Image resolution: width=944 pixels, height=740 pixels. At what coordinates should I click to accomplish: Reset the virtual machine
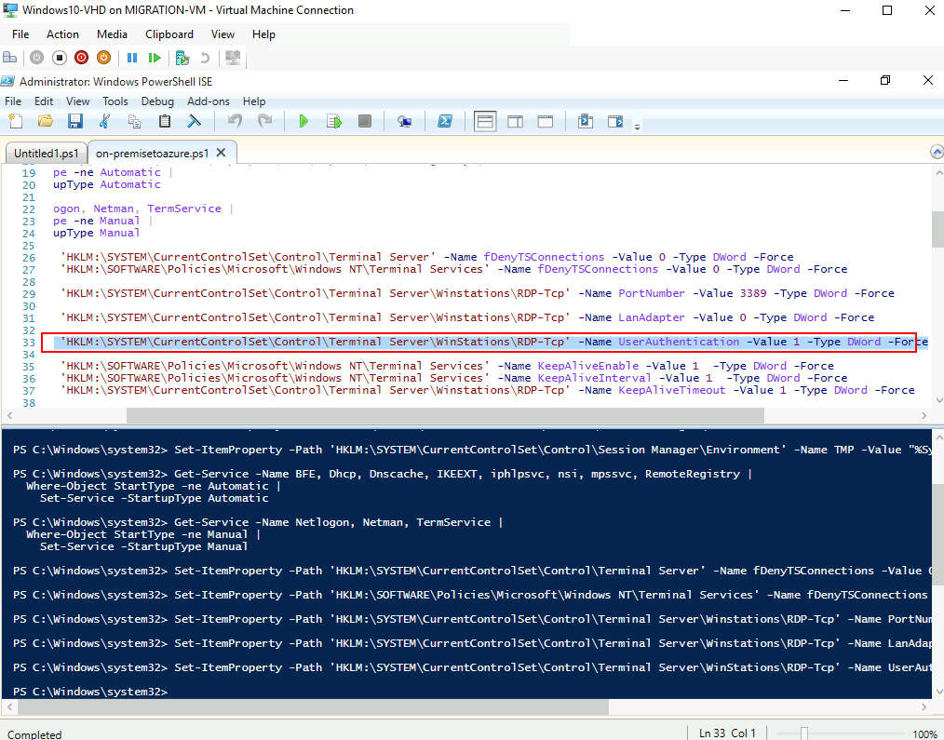tap(155, 58)
